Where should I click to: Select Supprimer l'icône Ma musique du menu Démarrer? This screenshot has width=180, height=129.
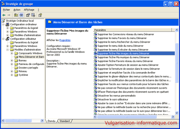(123, 57)
